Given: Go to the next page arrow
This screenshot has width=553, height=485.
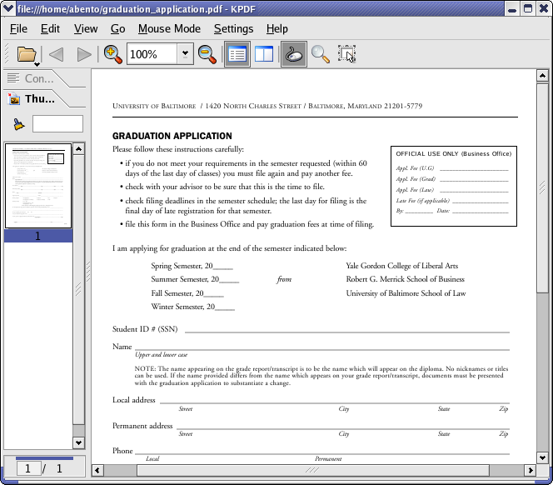Looking at the screenshot, I should coord(83,54).
